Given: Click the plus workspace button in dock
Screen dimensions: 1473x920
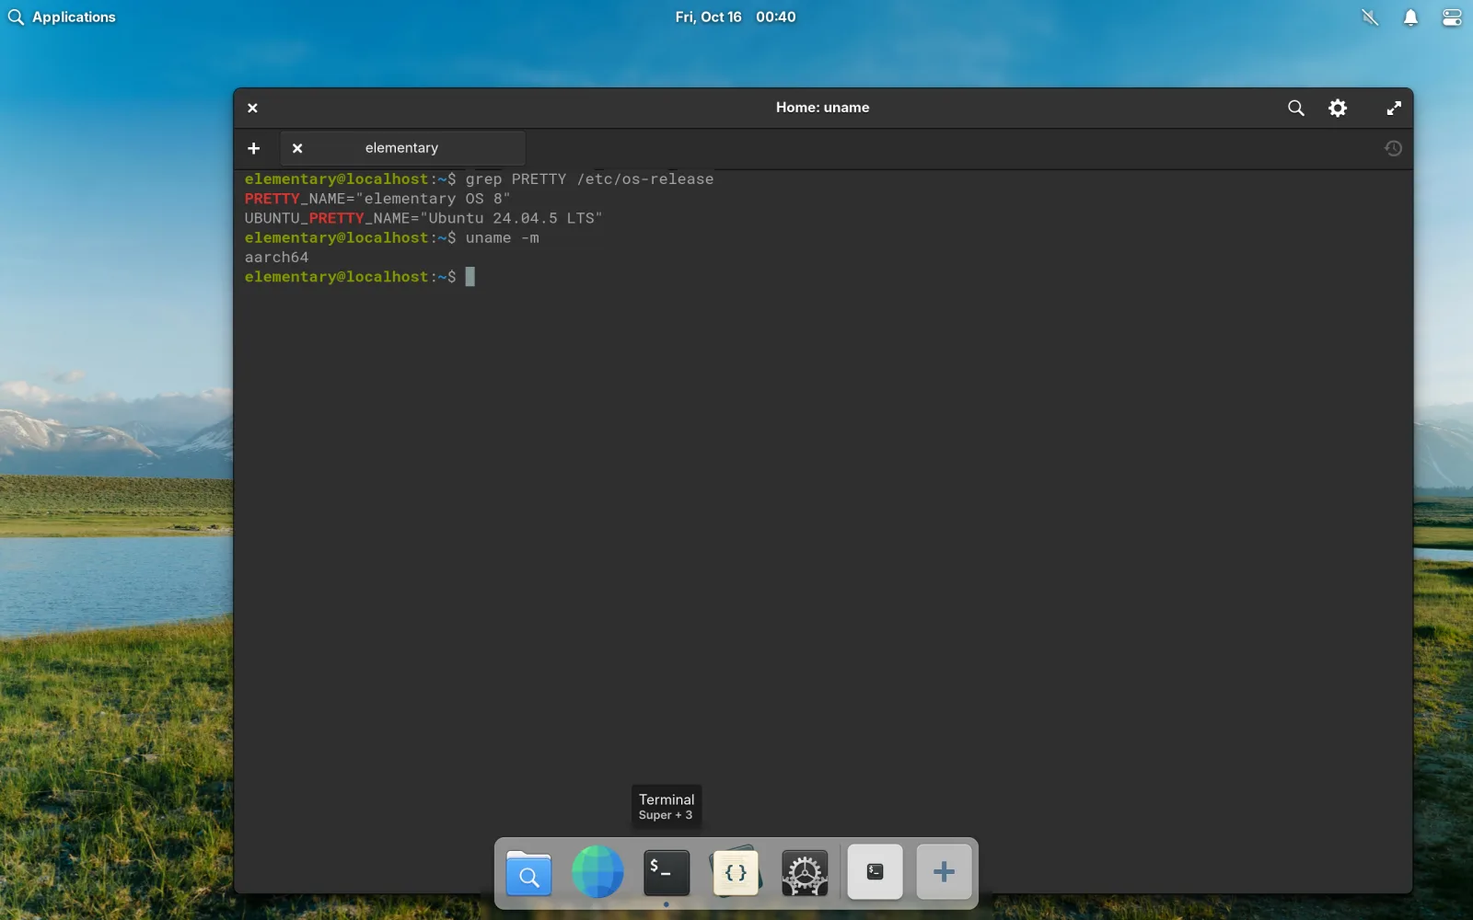Looking at the screenshot, I should [x=944, y=871].
